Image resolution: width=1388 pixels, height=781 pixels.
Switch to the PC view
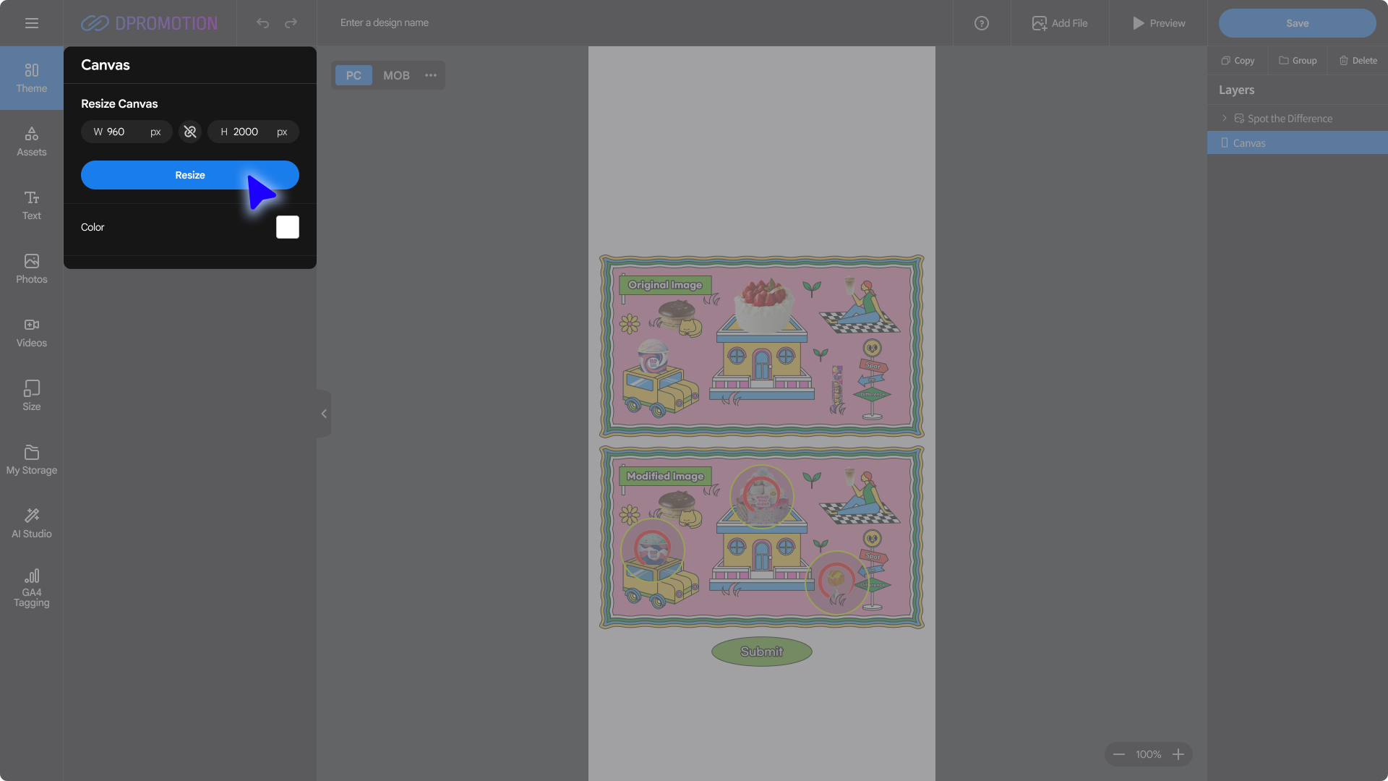(x=354, y=75)
